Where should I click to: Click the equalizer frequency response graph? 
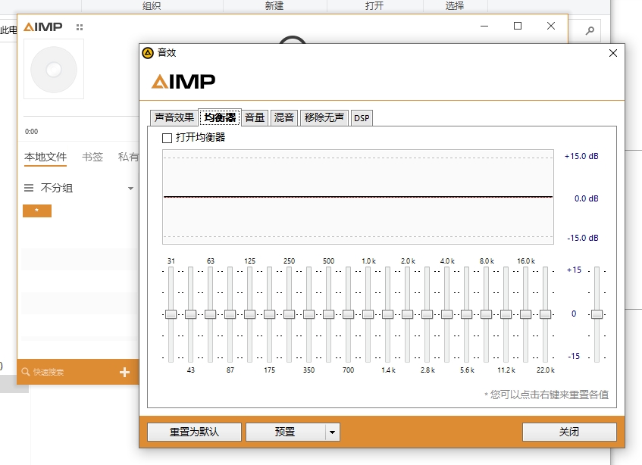pyautogui.click(x=359, y=197)
